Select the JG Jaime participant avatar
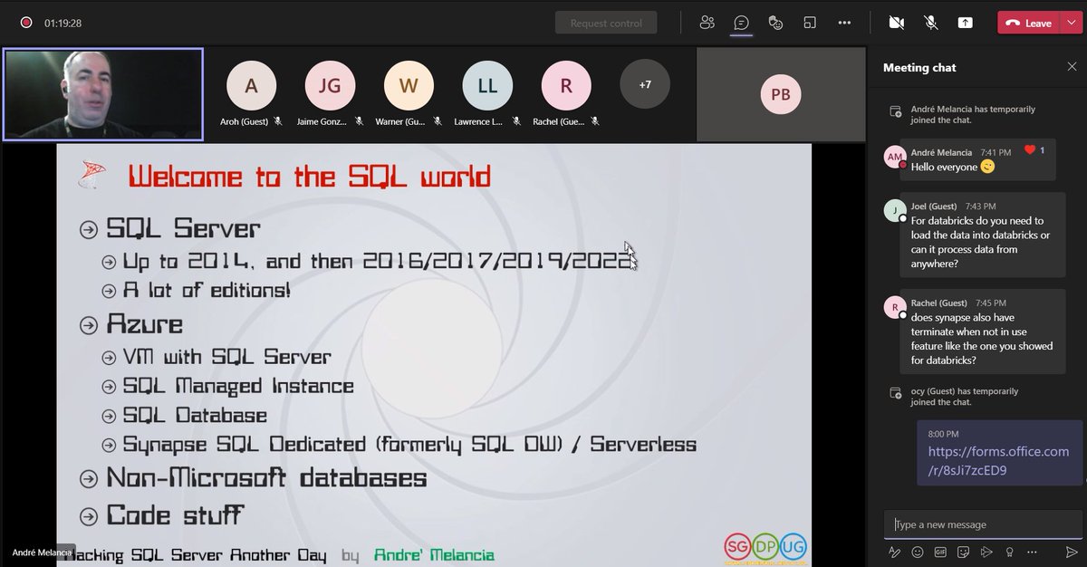 point(330,86)
